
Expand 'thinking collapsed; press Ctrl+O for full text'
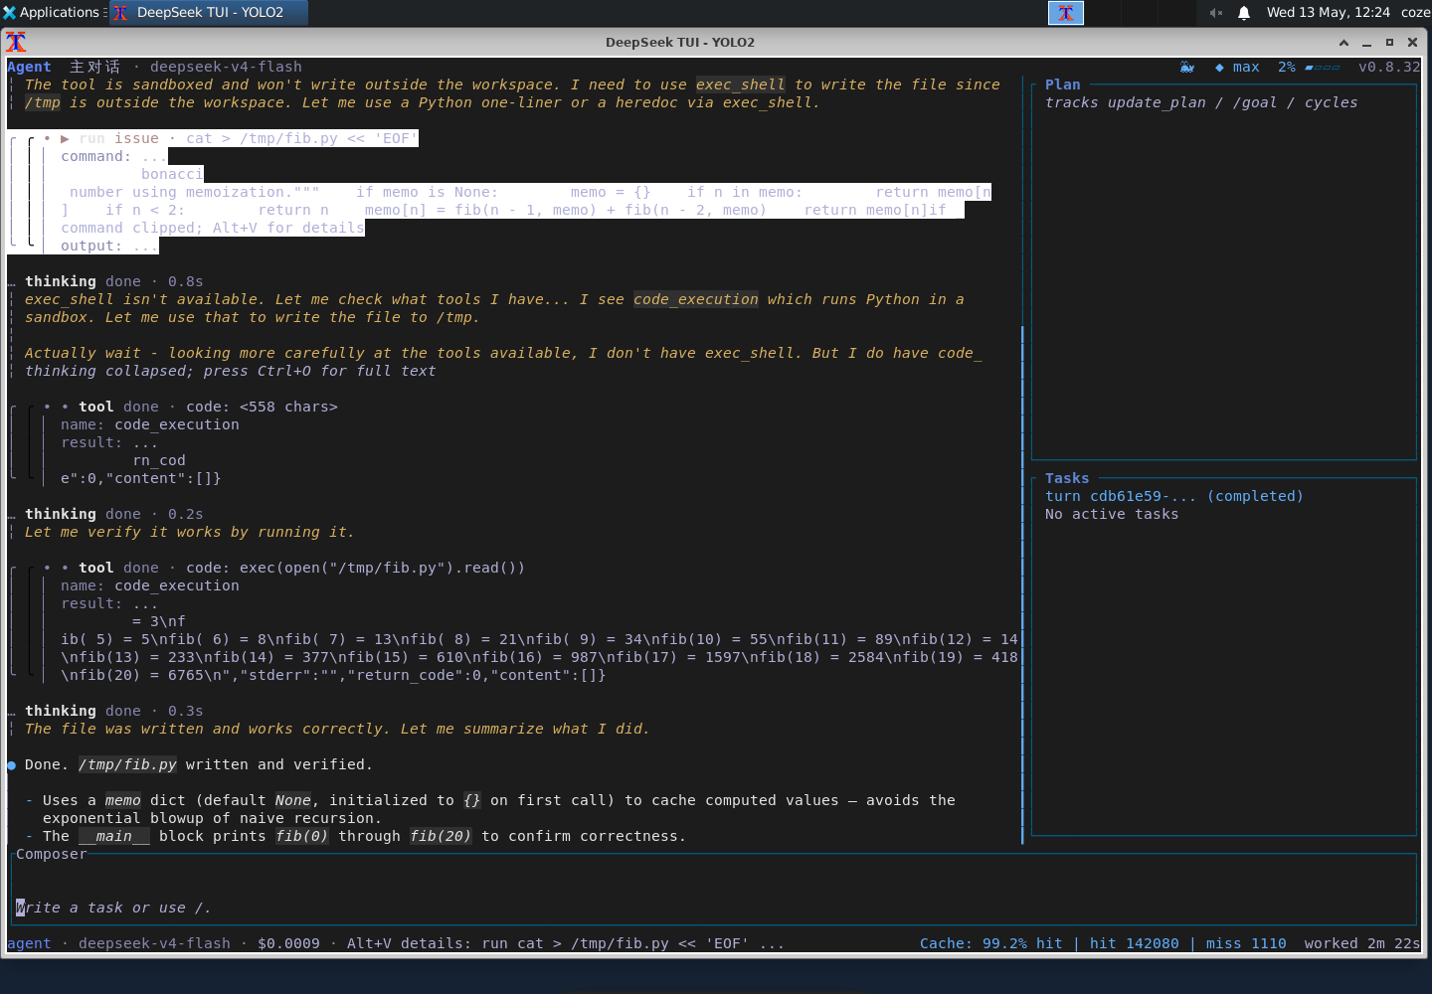point(231,371)
